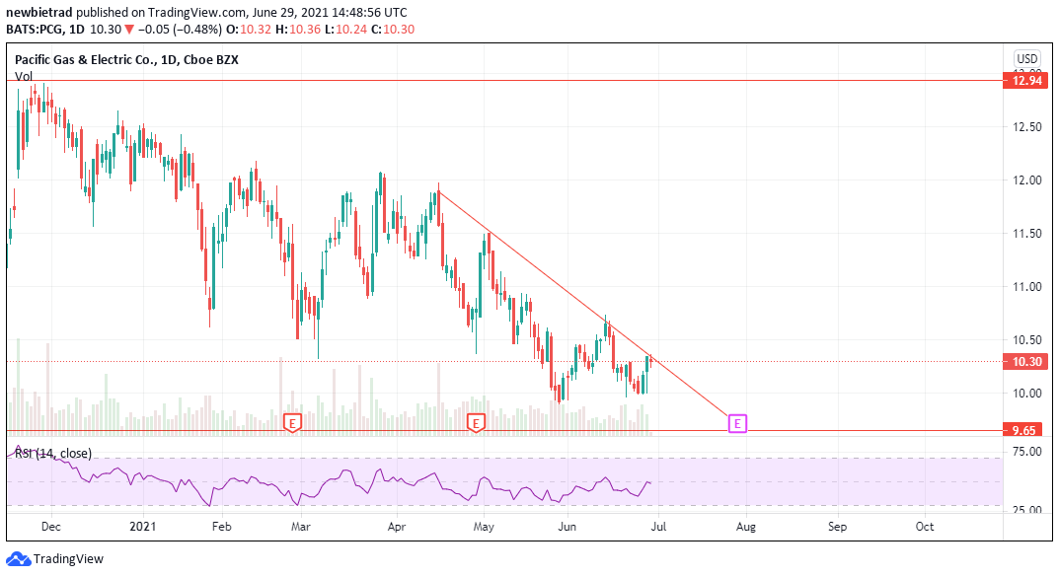Click the TradingView brand text link
1059x577 pixels.
point(68,559)
